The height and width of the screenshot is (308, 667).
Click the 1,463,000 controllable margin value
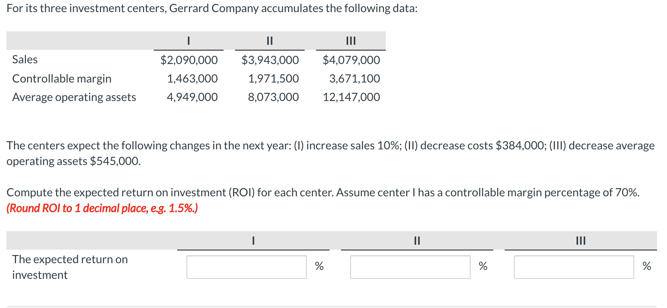192,78
